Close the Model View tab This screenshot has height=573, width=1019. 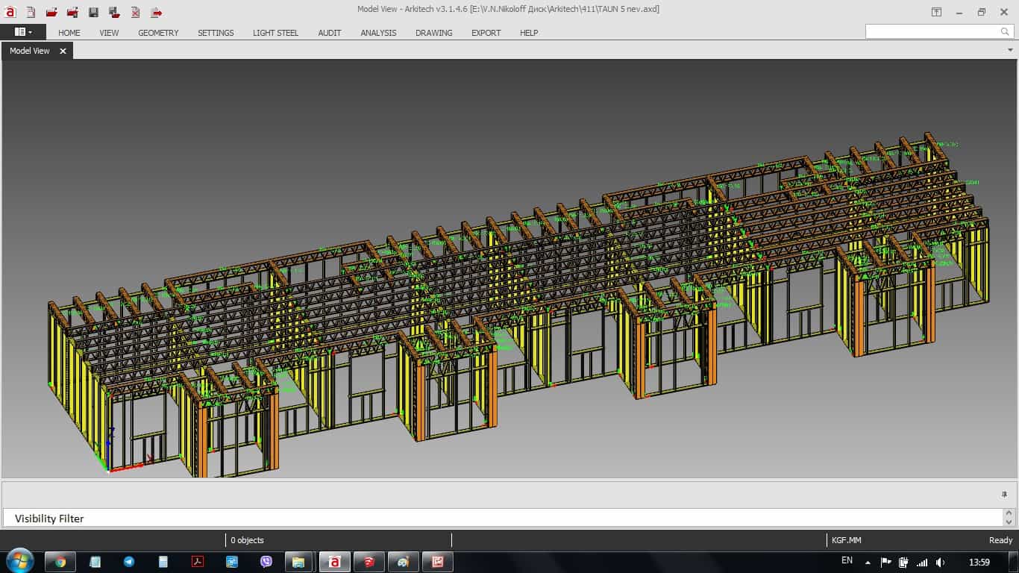[x=63, y=51]
